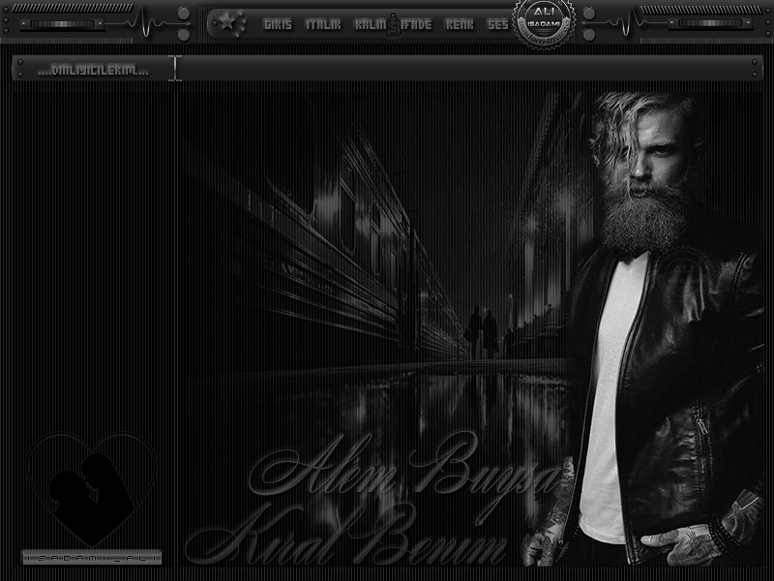Toggle ITALIK text formatting
Screen dimensions: 774x581
[323, 25]
